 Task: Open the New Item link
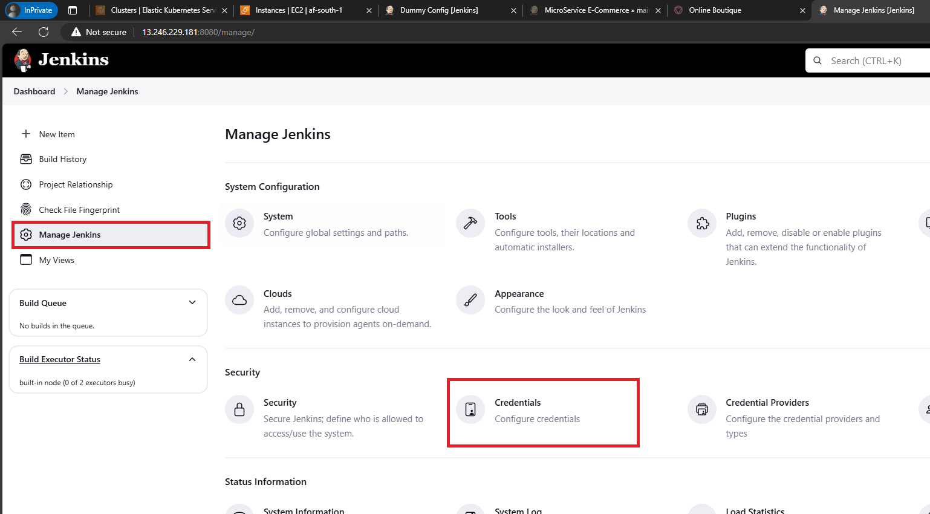coord(57,134)
